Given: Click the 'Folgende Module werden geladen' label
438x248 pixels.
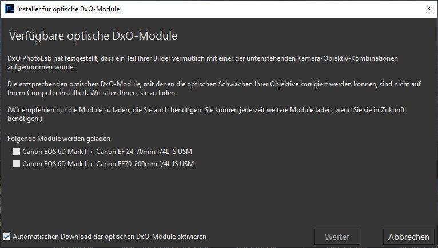Looking at the screenshot, I should (59, 139).
